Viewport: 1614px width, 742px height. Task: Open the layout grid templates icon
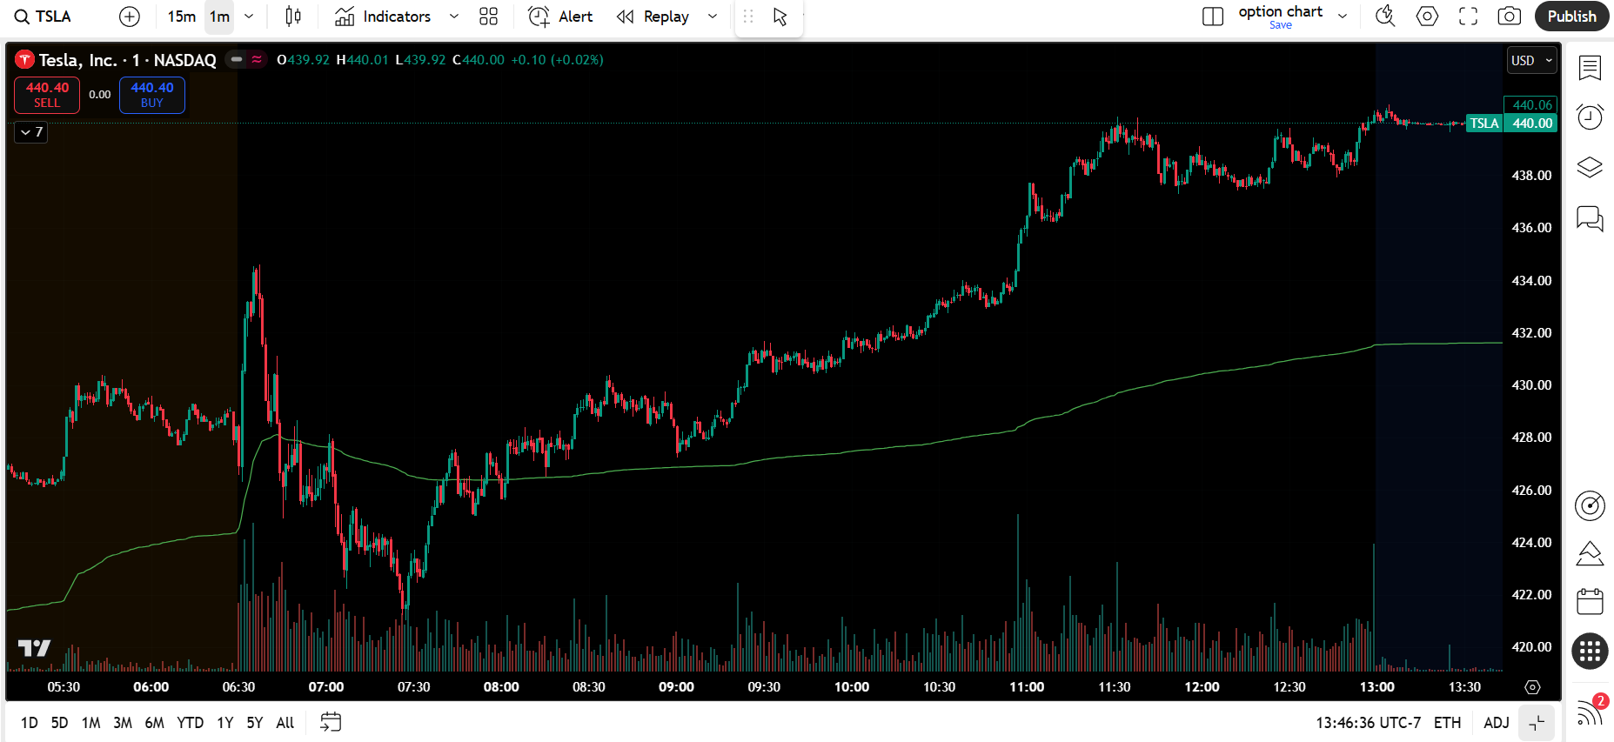pyautogui.click(x=489, y=17)
